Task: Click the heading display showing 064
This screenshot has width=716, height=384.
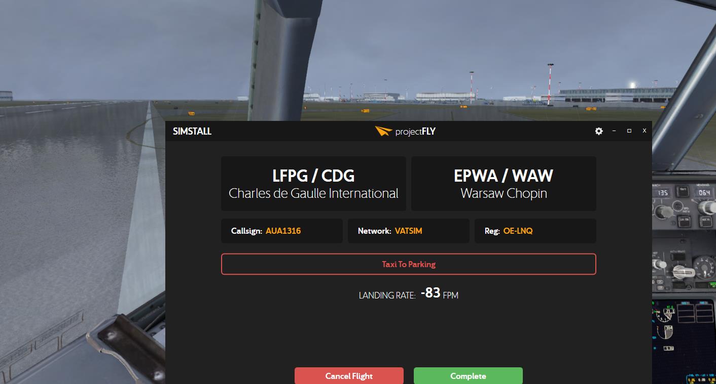Action: pyautogui.click(x=704, y=193)
